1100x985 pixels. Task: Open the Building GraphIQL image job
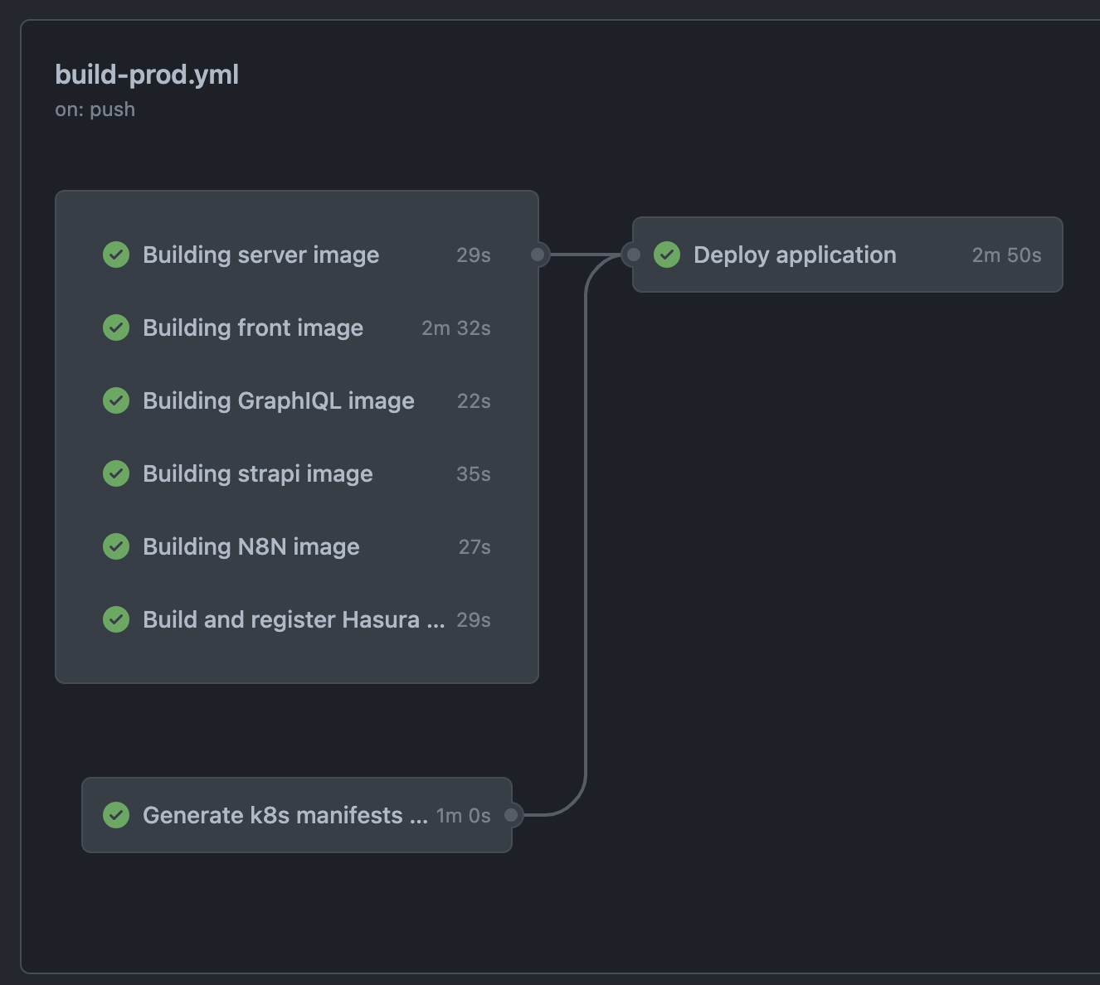297,400
